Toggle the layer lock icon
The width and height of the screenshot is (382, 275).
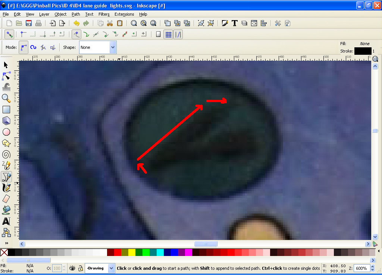click(x=80, y=268)
